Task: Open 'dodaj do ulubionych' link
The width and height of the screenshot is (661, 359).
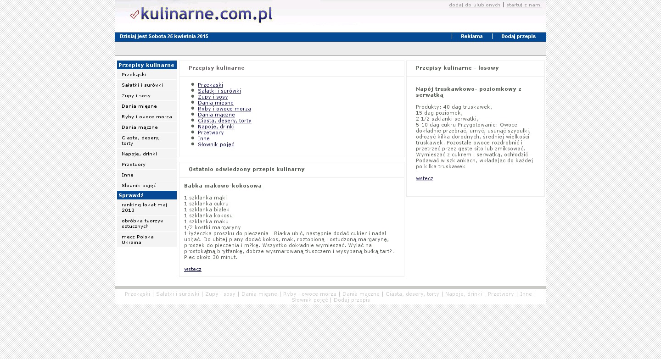Action: coord(474,5)
